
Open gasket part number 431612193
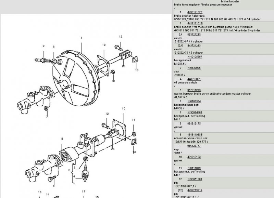click(194, 157)
